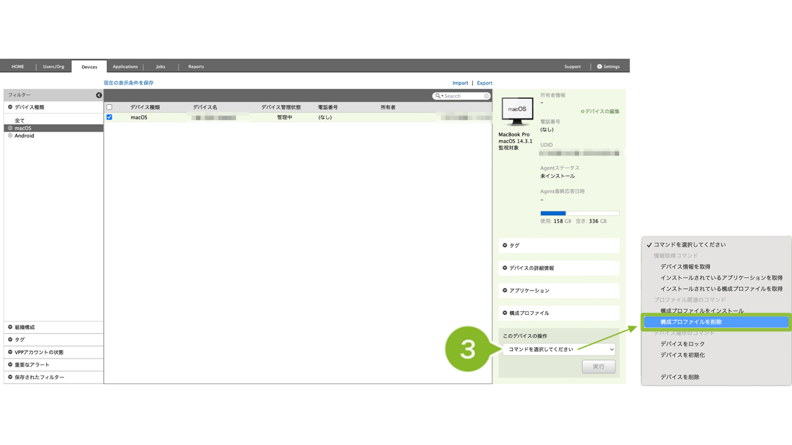Open the デバイスの編集 link
The width and height of the screenshot is (792, 445).
coord(602,111)
